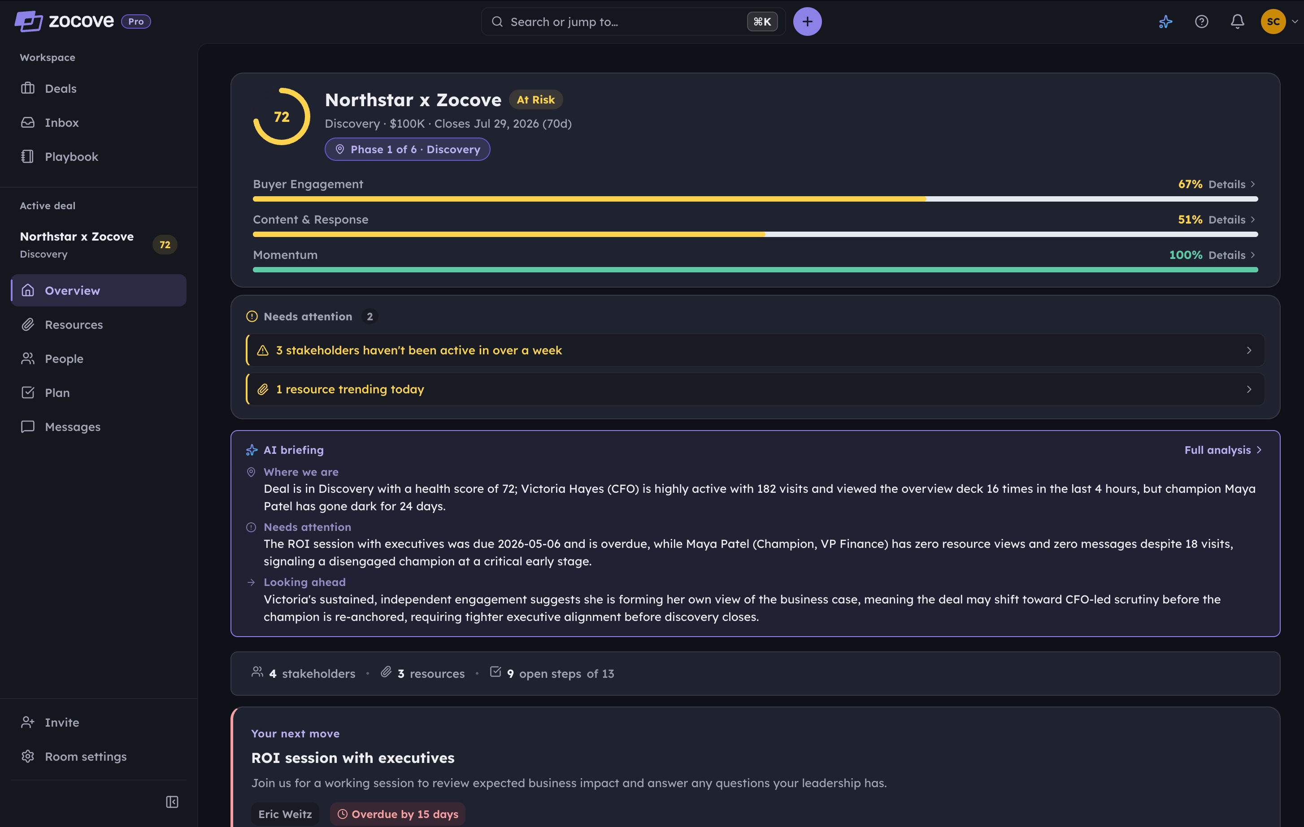Expand Content & Response details chevron
The height and width of the screenshot is (827, 1304).
(1252, 220)
